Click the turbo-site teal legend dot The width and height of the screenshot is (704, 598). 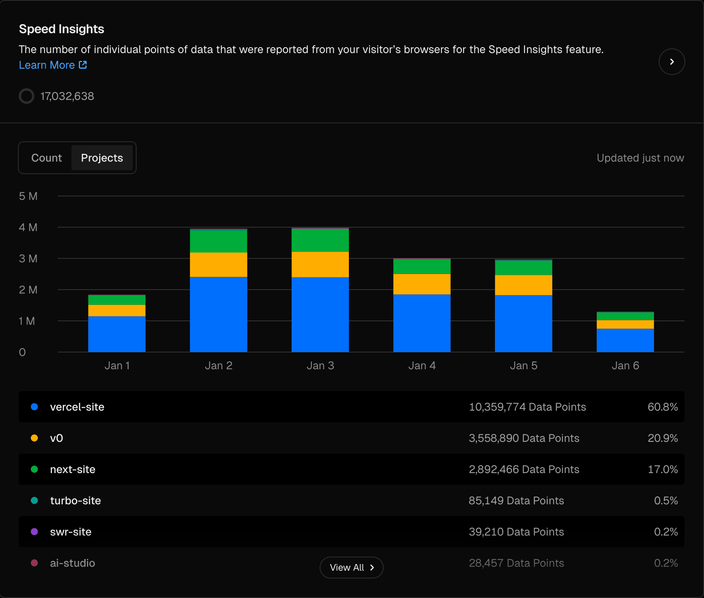coord(35,500)
